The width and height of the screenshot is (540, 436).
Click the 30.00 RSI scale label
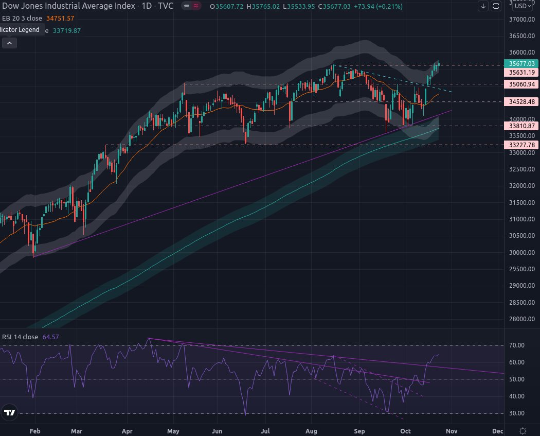tap(516, 413)
